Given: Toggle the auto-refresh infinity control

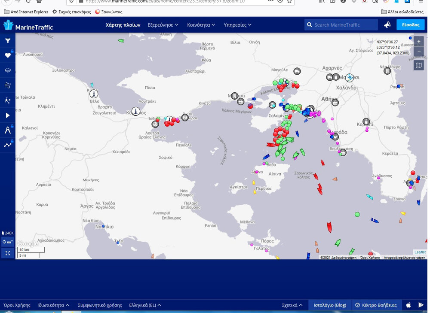Looking at the screenshot, I should point(8,242).
